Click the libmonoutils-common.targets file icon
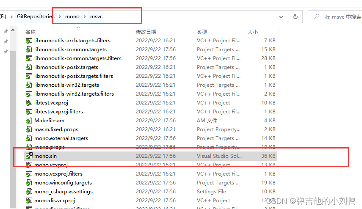Image resolution: width=362 pixels, height=209 pixels. (29, 49)
